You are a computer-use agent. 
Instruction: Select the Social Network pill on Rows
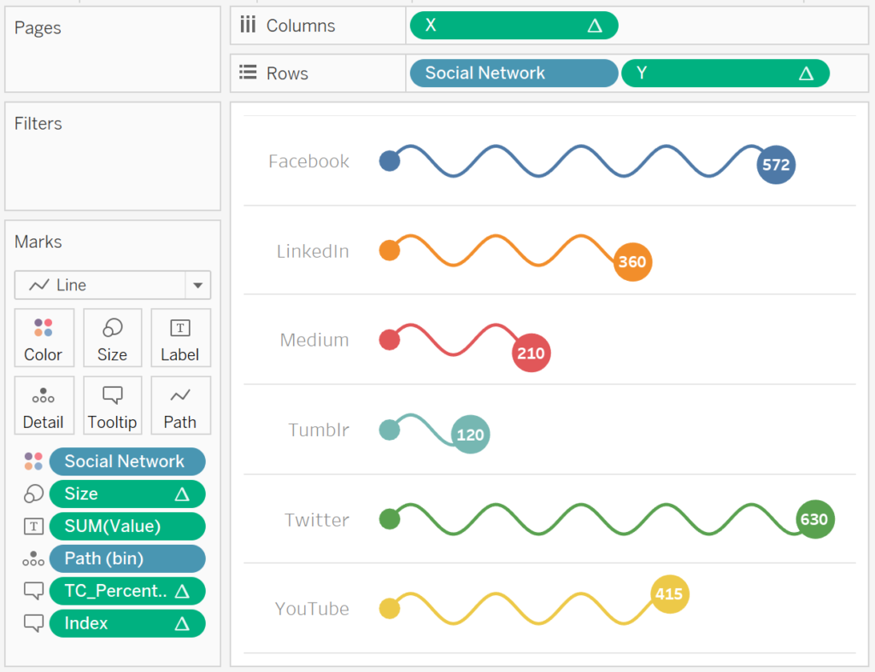tap(514, 73)
